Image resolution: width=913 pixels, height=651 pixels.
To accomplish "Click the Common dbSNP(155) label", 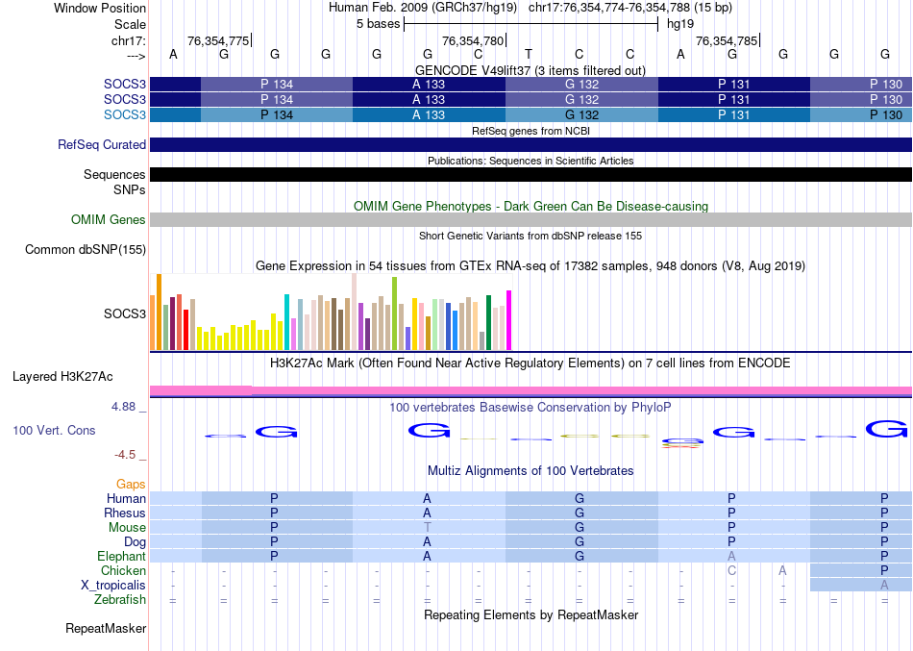I will [86, 249].
